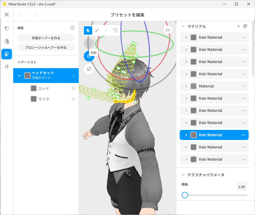Viewport: 255px width, 215px height.
Task: Toggle visibility of マイク hair
Action: (73, 99)
